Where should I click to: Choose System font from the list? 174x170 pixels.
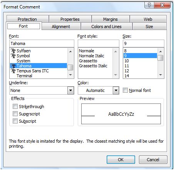coord(38,61)
